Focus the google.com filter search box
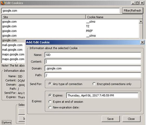 click(x=60, y=11)
